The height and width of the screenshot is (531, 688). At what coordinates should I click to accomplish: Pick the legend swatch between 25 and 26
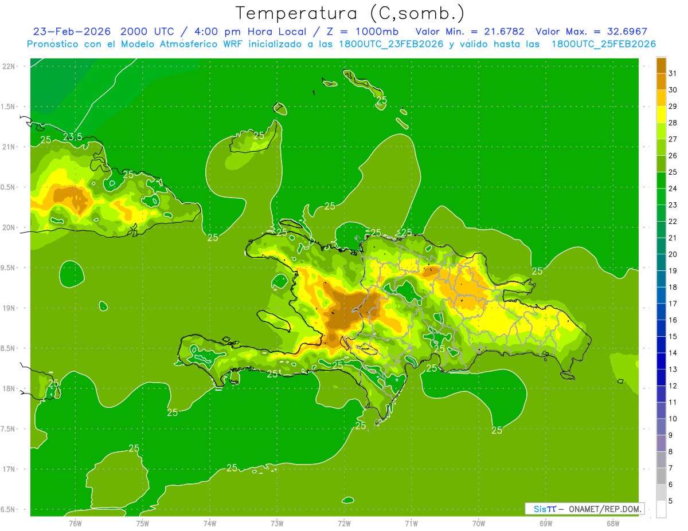click(x=661, y=164)
